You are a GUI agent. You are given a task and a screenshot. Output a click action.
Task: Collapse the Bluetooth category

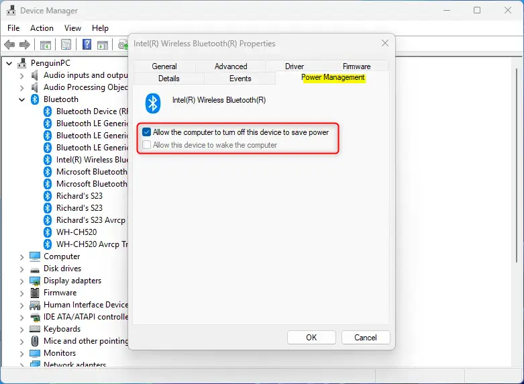21,99
